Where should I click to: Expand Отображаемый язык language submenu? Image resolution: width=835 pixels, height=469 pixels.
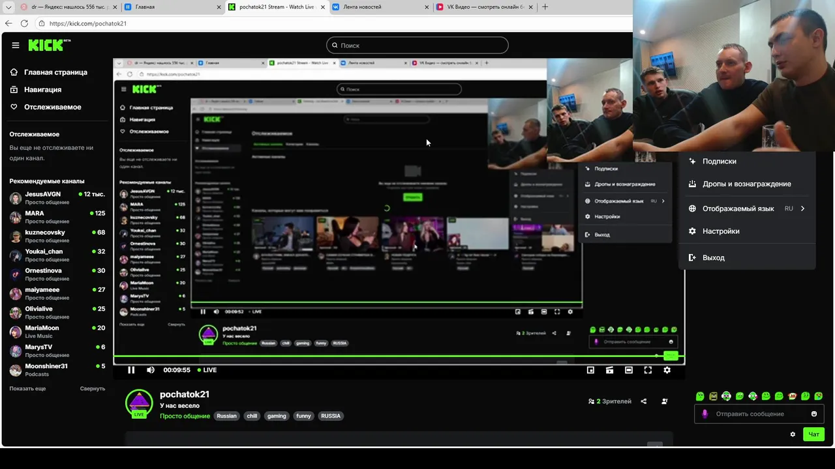click(747, 208)
